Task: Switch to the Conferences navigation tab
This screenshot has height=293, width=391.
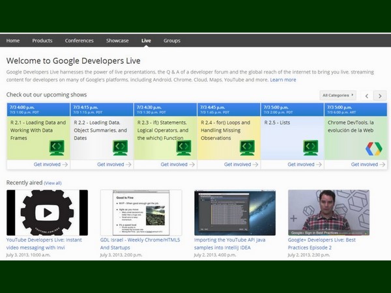Action: click(x=79, y=40)
